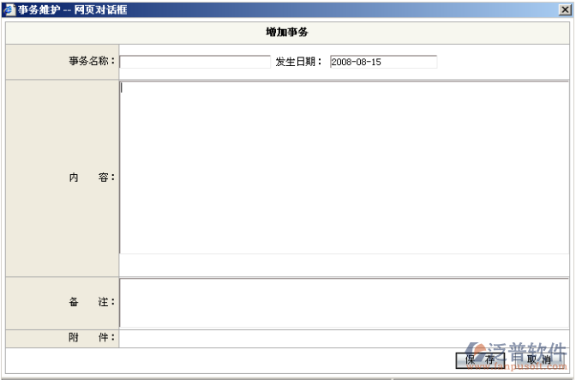Image resolution: width=576 pixels, height=380 pixels.
Task: Click the 取消 button
Action: (x=539, y=360)
